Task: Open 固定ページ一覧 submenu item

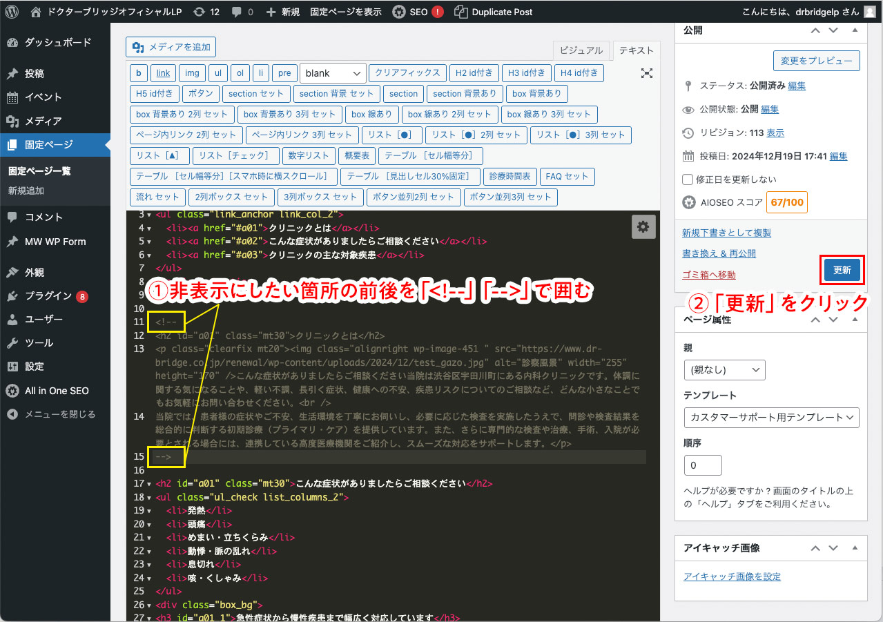Action: click(x=39, y=171)
